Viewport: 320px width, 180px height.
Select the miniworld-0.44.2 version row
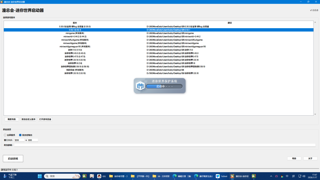pos(75,37)
